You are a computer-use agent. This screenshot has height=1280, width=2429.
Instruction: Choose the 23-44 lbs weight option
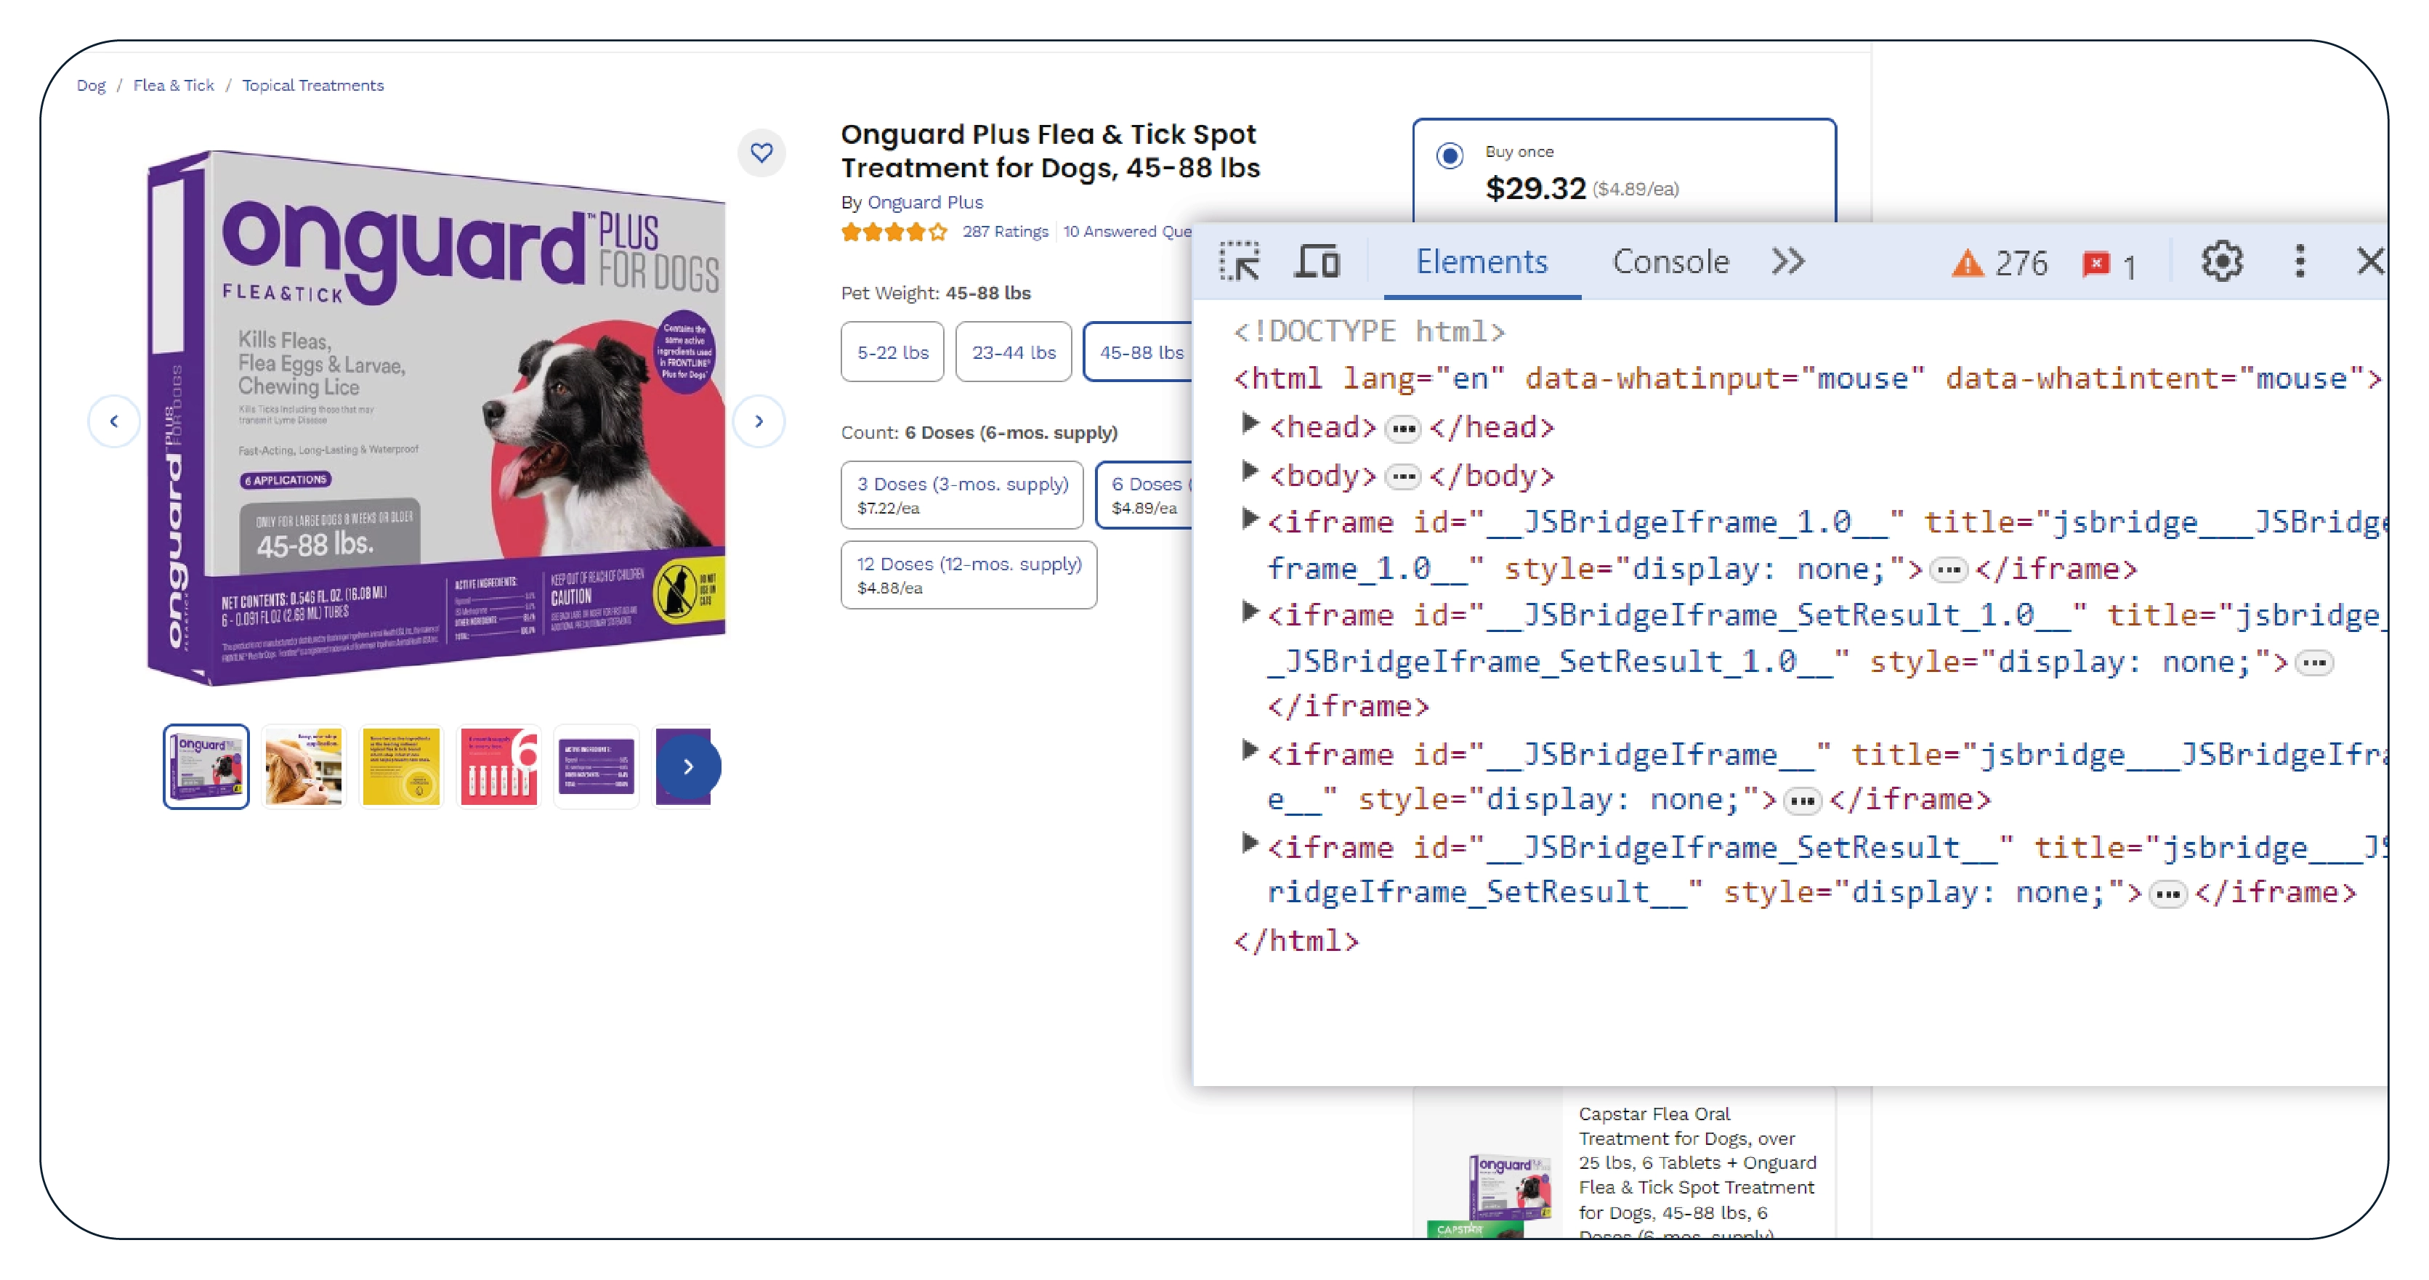pos(1014,352)
